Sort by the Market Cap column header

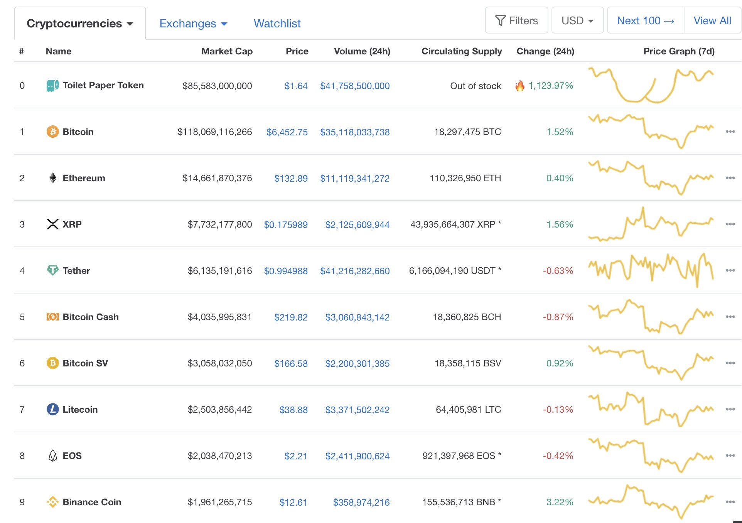227,51
